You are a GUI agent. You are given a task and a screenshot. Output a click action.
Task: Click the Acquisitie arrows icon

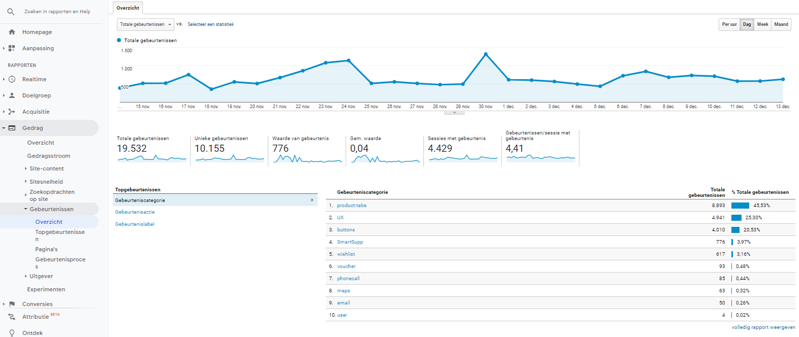click(x=12, y=112)
